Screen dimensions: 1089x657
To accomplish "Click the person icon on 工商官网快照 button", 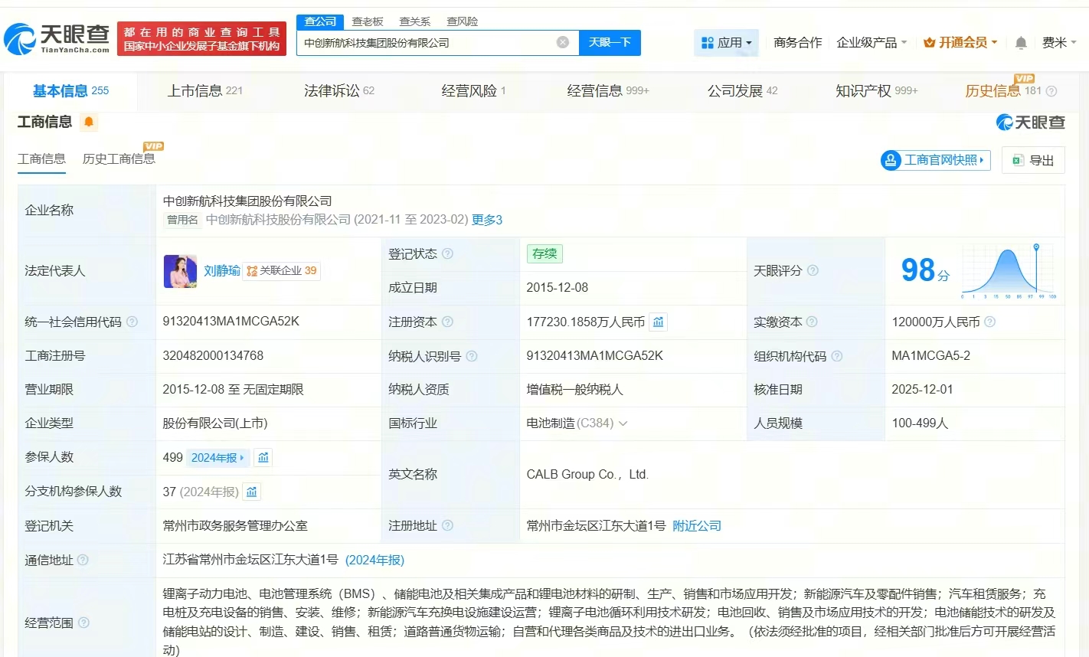I will tap(891, 160).
